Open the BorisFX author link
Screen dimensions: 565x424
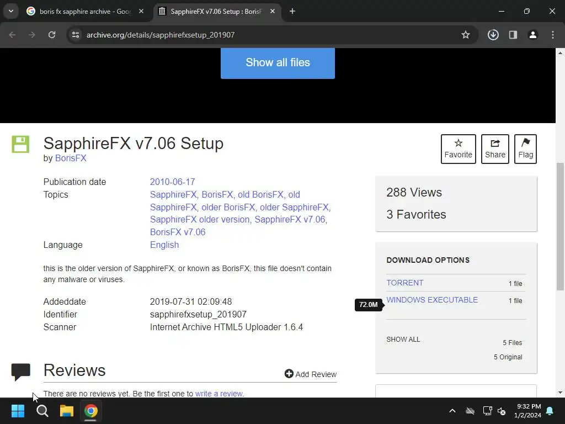(71, 158)
